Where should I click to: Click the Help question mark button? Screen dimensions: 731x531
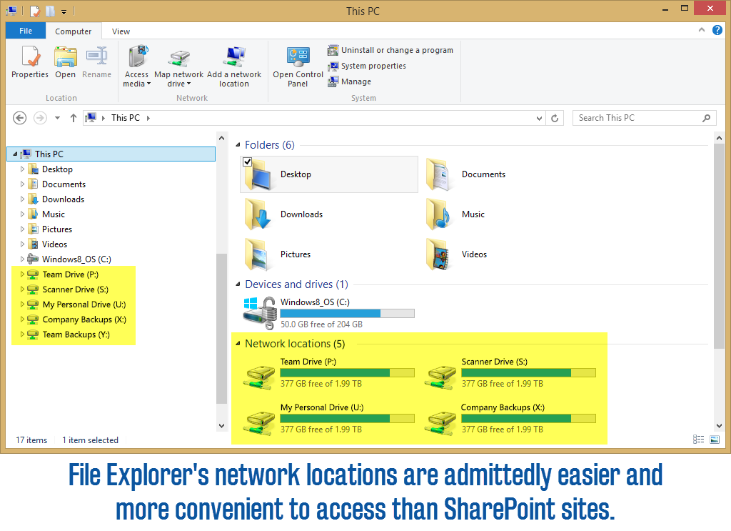click(716, 31)
